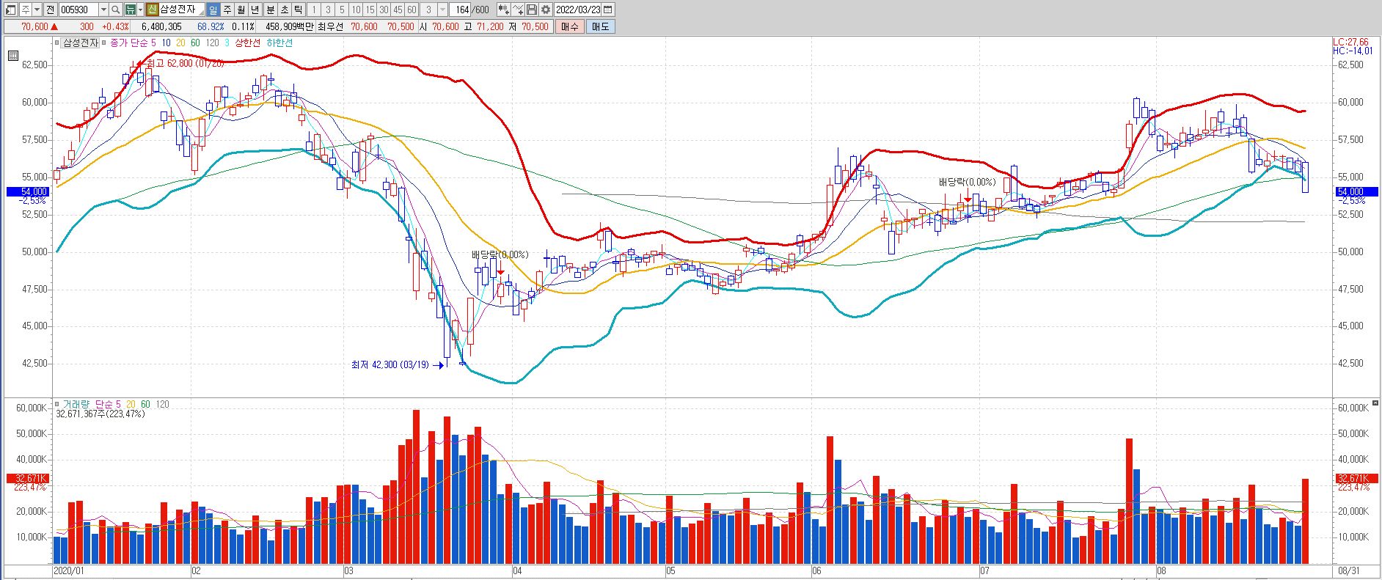Click the add-chart candlestick icon

tap(504, 10)
